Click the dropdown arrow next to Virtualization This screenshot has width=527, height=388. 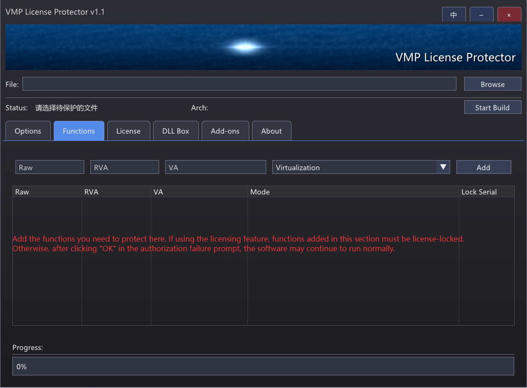tap(443, 167)
